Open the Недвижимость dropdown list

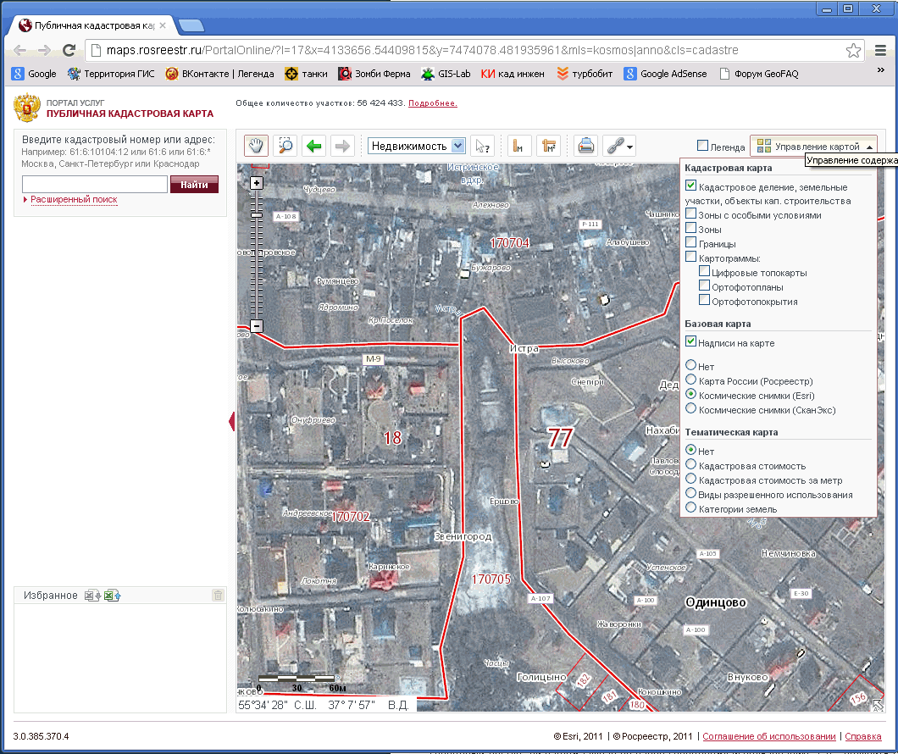(458, 146)
